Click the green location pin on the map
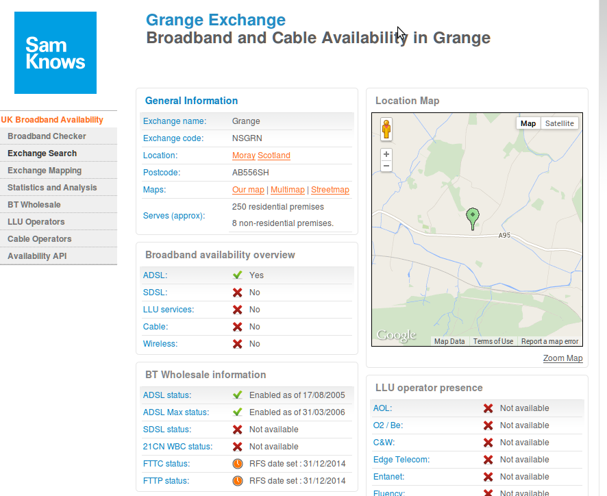Image resolution: width=607 pixels, height=496 pixels. click(x=472, y=219)
